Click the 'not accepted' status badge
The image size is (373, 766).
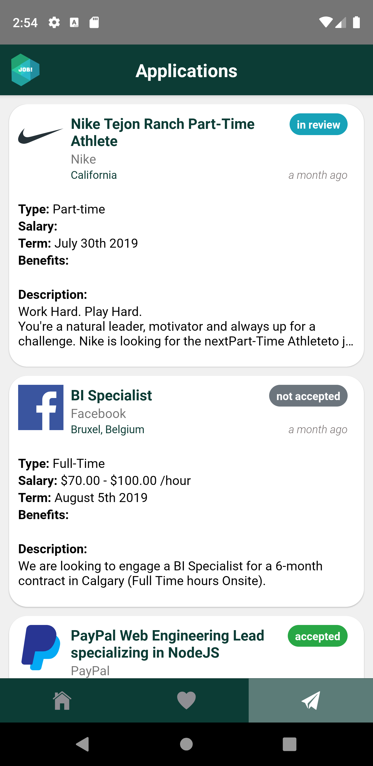tap(308, 396)
